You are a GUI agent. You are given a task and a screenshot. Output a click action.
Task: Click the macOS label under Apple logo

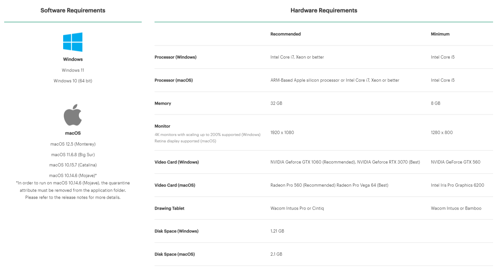tap(73, 133)
